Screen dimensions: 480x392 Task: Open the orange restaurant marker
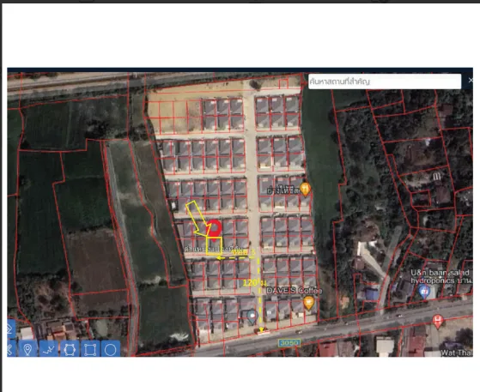(x=305, y=190)
